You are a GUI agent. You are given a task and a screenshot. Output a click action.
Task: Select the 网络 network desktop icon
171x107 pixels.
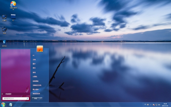4,30
